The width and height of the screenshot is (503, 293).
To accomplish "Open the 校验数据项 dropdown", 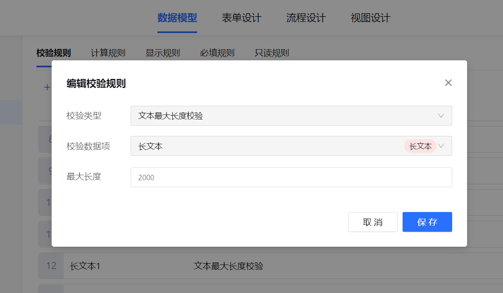I will (x=291, y=146).
